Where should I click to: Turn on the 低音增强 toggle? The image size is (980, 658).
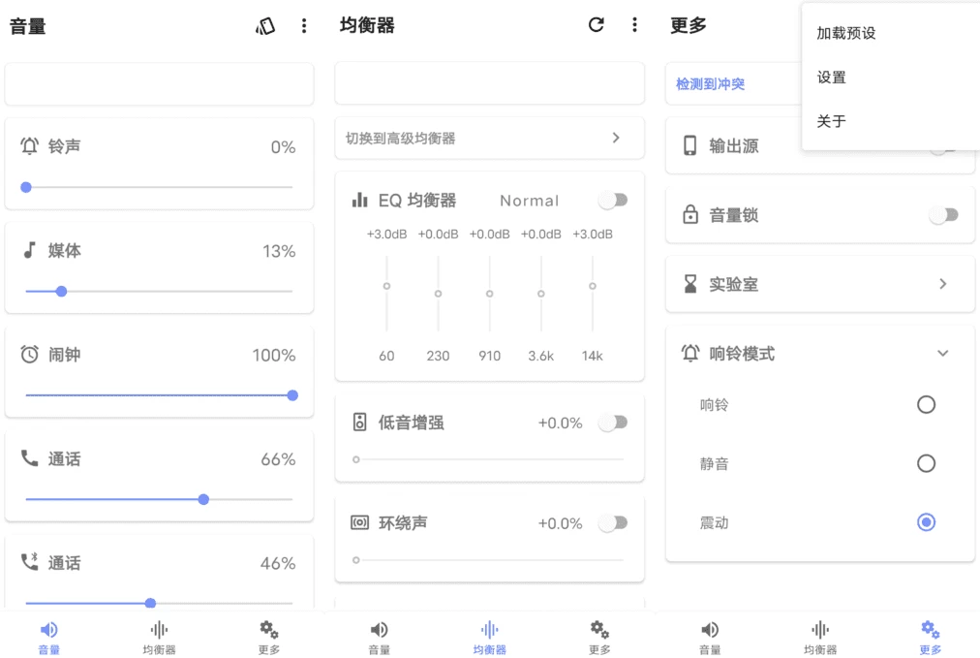[613, 423]
